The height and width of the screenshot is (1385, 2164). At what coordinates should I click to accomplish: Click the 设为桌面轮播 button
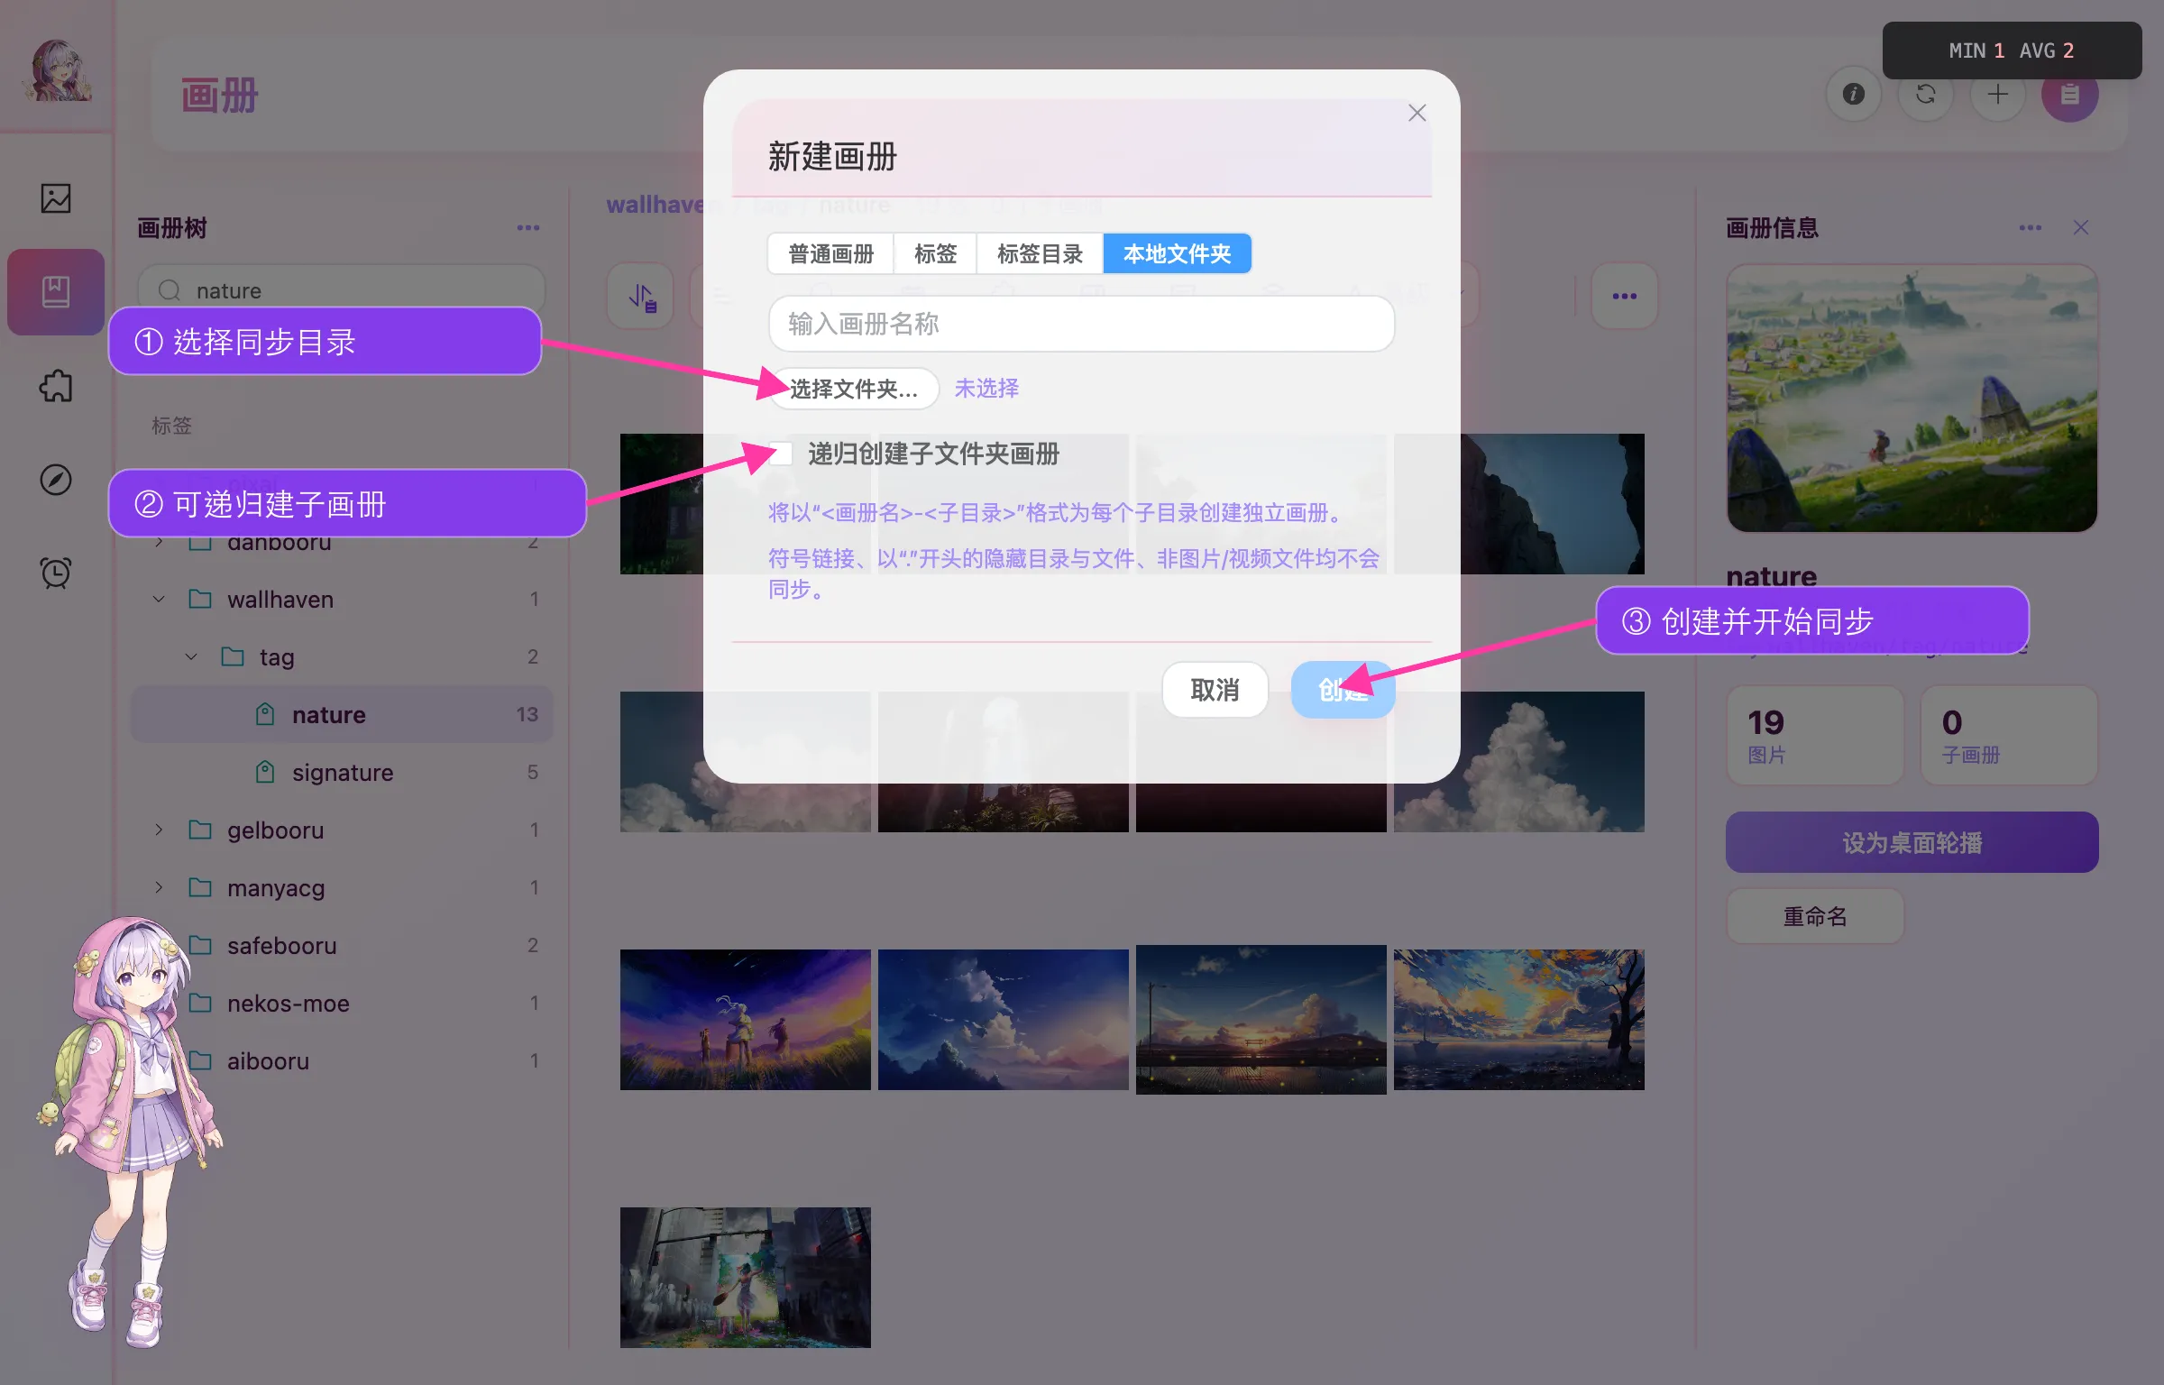(x=1912, y=842)
